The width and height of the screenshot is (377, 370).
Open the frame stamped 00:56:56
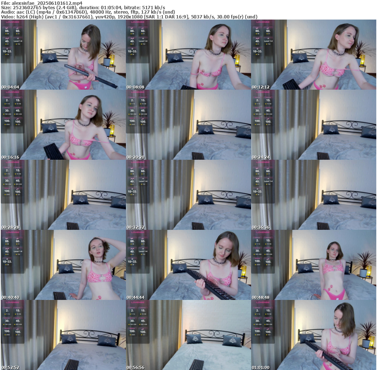188,335
